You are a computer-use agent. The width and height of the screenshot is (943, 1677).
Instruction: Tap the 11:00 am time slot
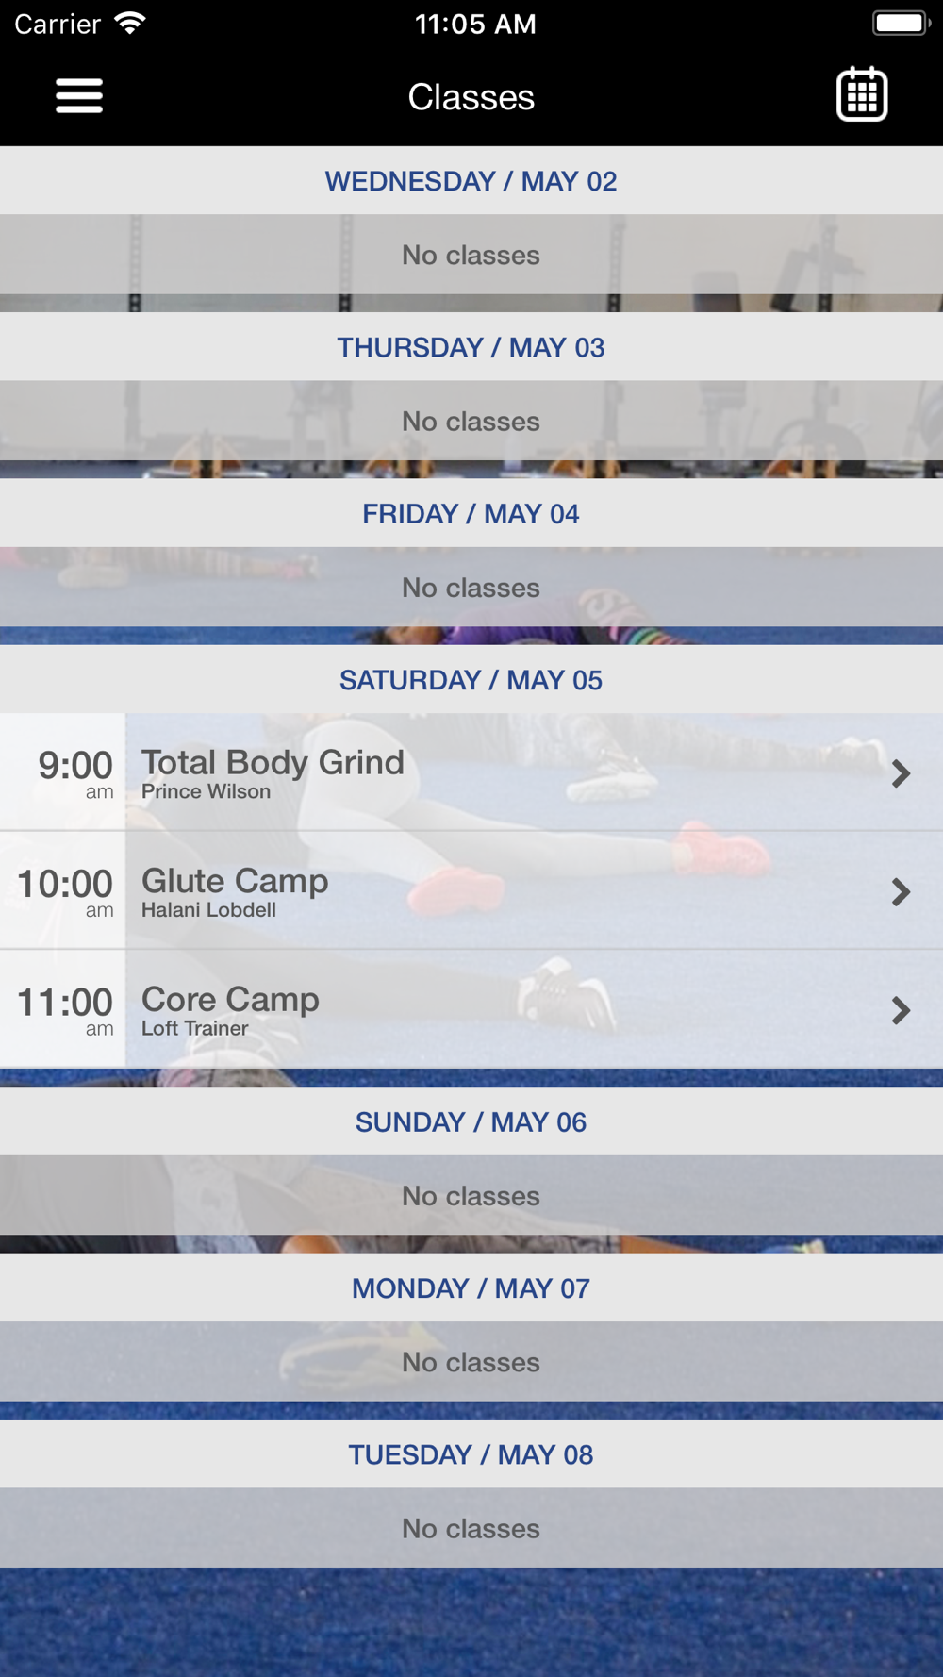[64, 1009]
